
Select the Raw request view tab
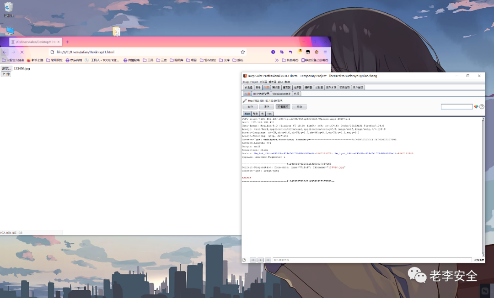pos(247,114)
